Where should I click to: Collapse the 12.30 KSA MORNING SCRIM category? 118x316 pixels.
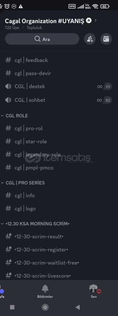[35, 224]
